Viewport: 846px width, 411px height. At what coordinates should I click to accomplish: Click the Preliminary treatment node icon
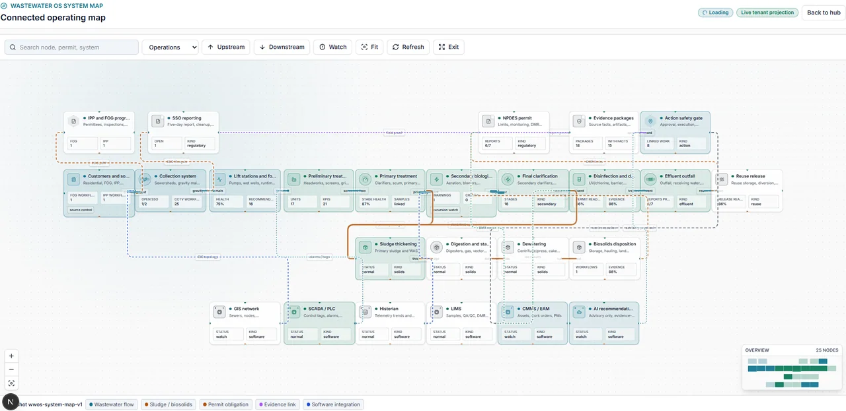(x=293, y=179)
